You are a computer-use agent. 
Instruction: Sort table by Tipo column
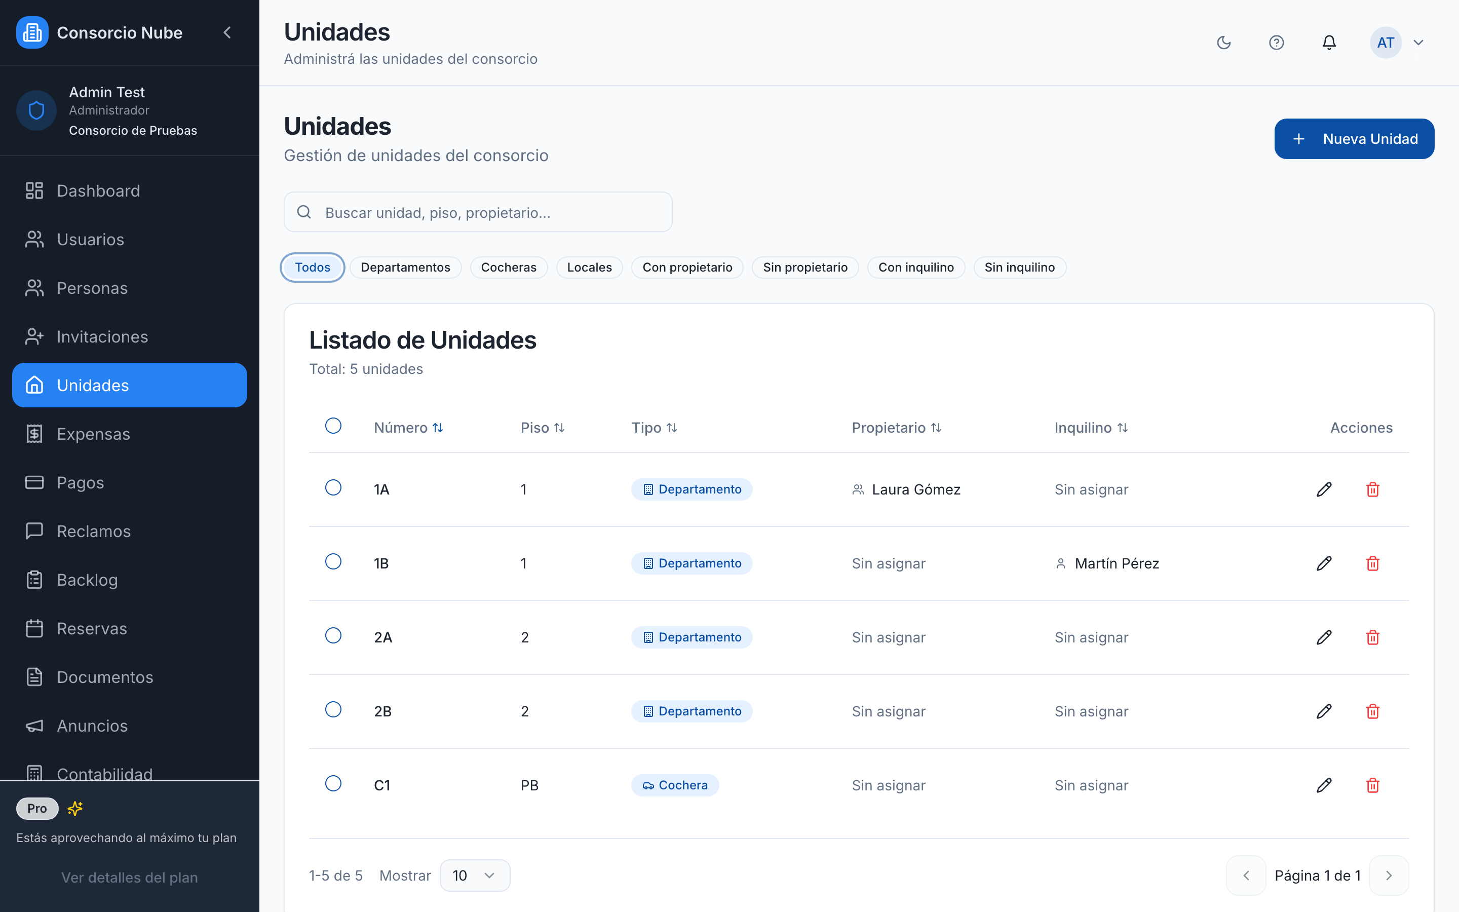click(654, 428)
